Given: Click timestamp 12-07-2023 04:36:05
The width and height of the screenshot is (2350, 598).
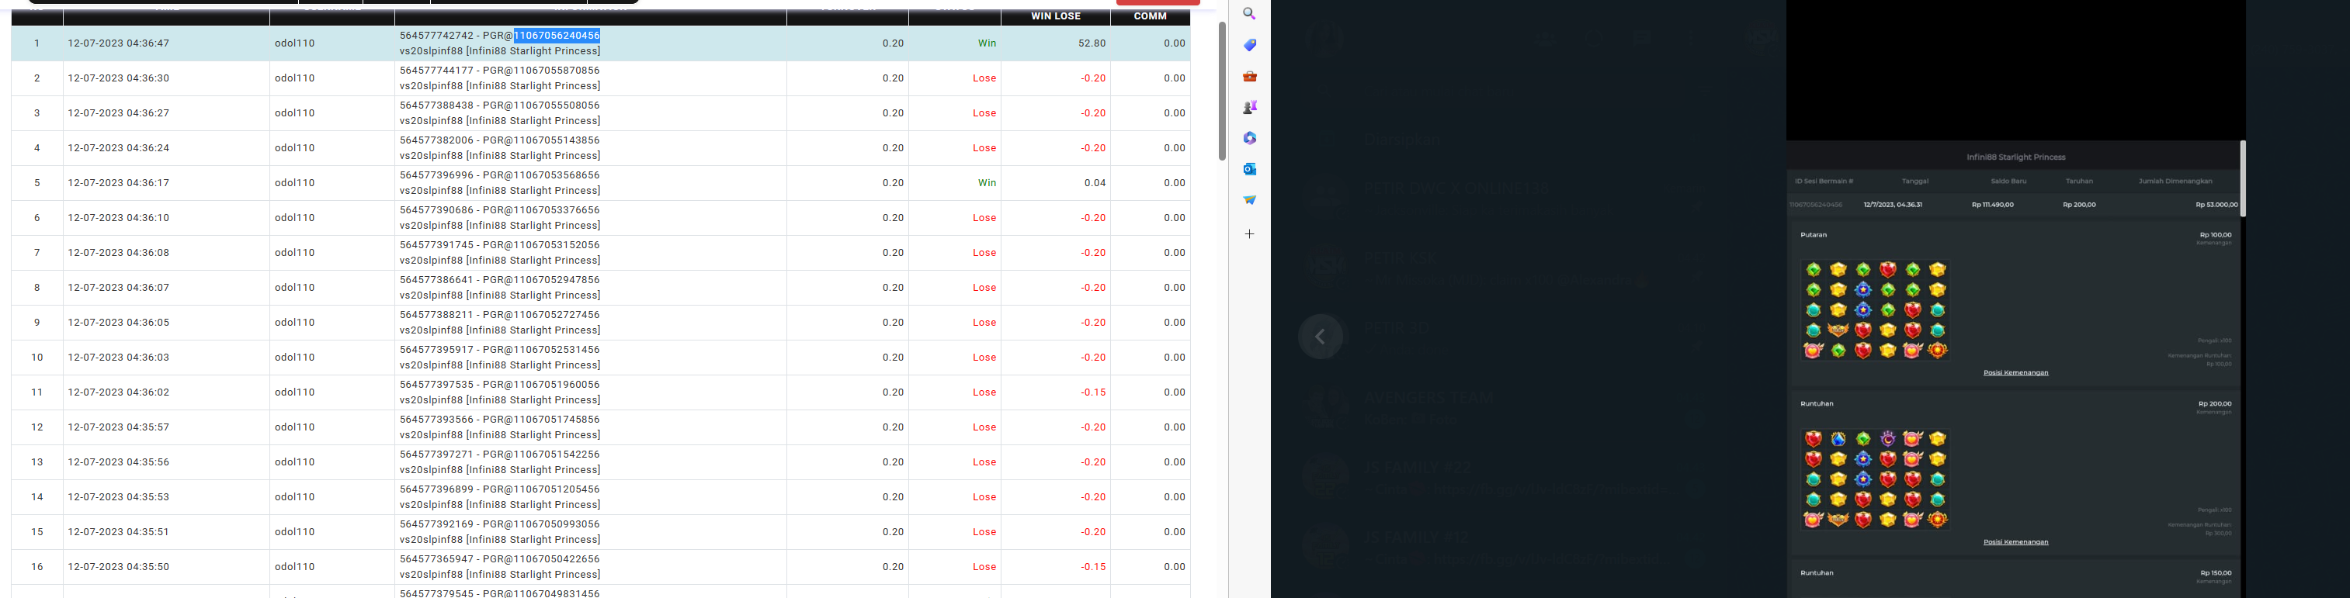Looking at the screenshot, I should (119, 323).
